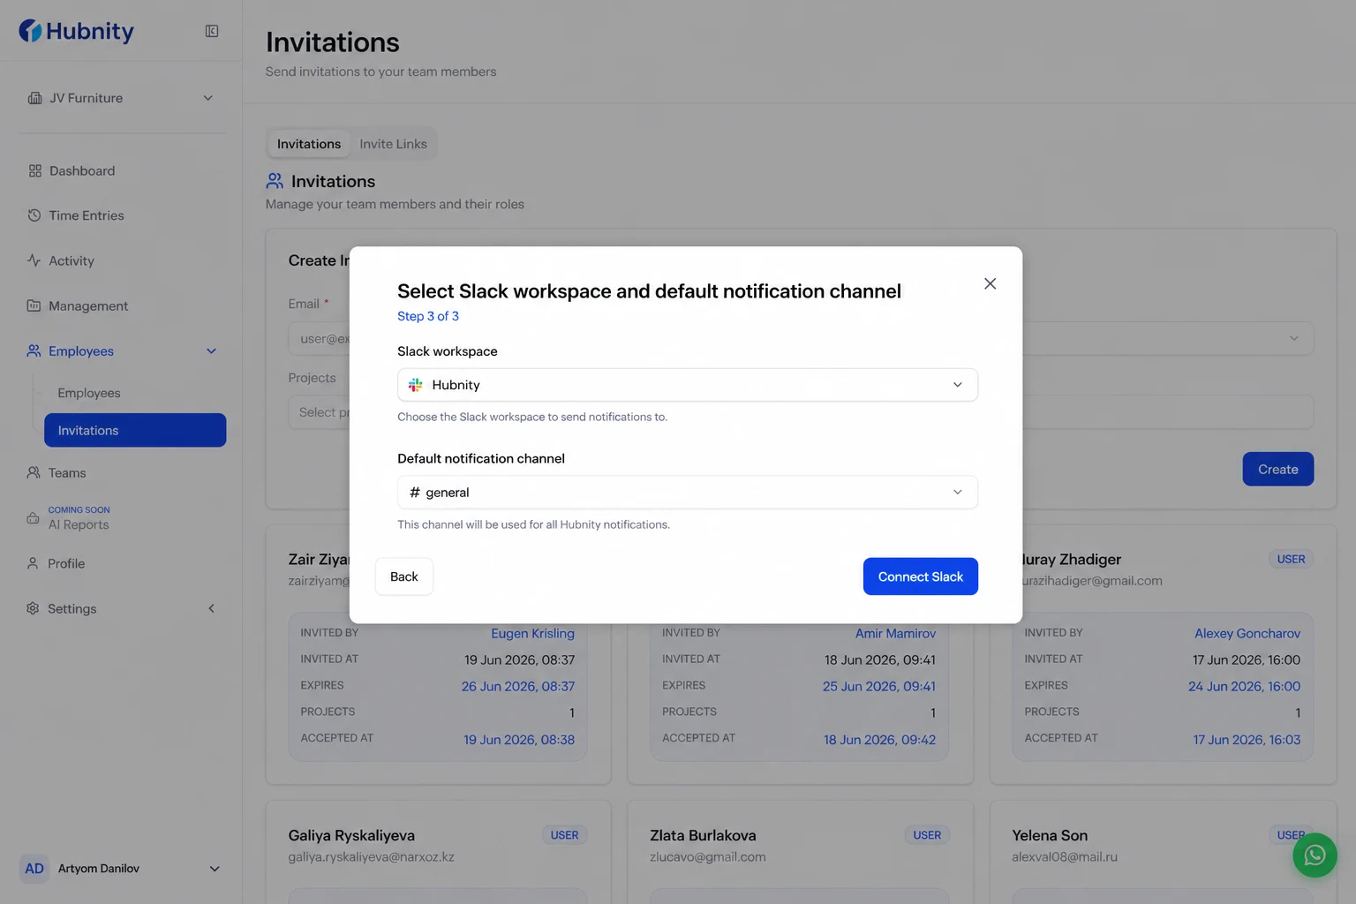Image resolution: width=1356 pixels, height=904 pixels.
Task: Click the 25 Jun 2026, 09:41 expiry date
Action: (879, 686)
